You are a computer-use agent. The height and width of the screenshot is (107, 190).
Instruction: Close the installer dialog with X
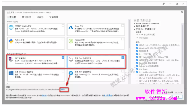(x=182, y=12)
